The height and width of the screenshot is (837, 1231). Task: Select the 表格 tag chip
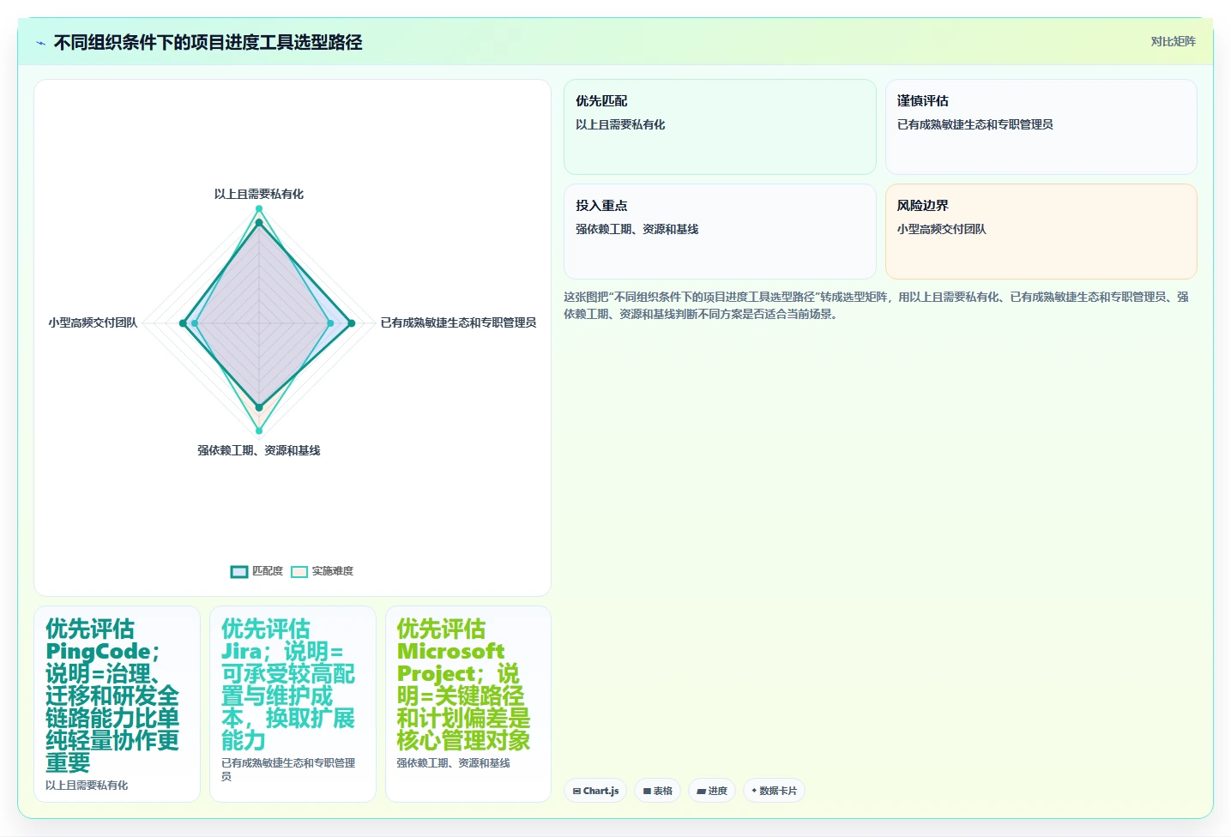point(657,791)
